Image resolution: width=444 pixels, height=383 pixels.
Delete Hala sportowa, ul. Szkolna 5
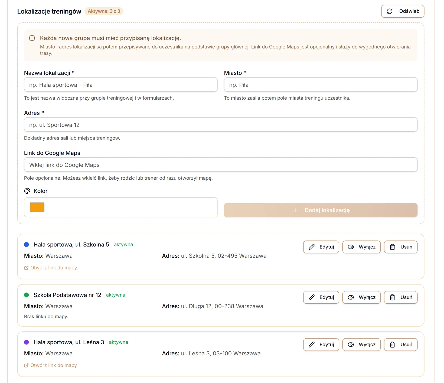point(401,247)
